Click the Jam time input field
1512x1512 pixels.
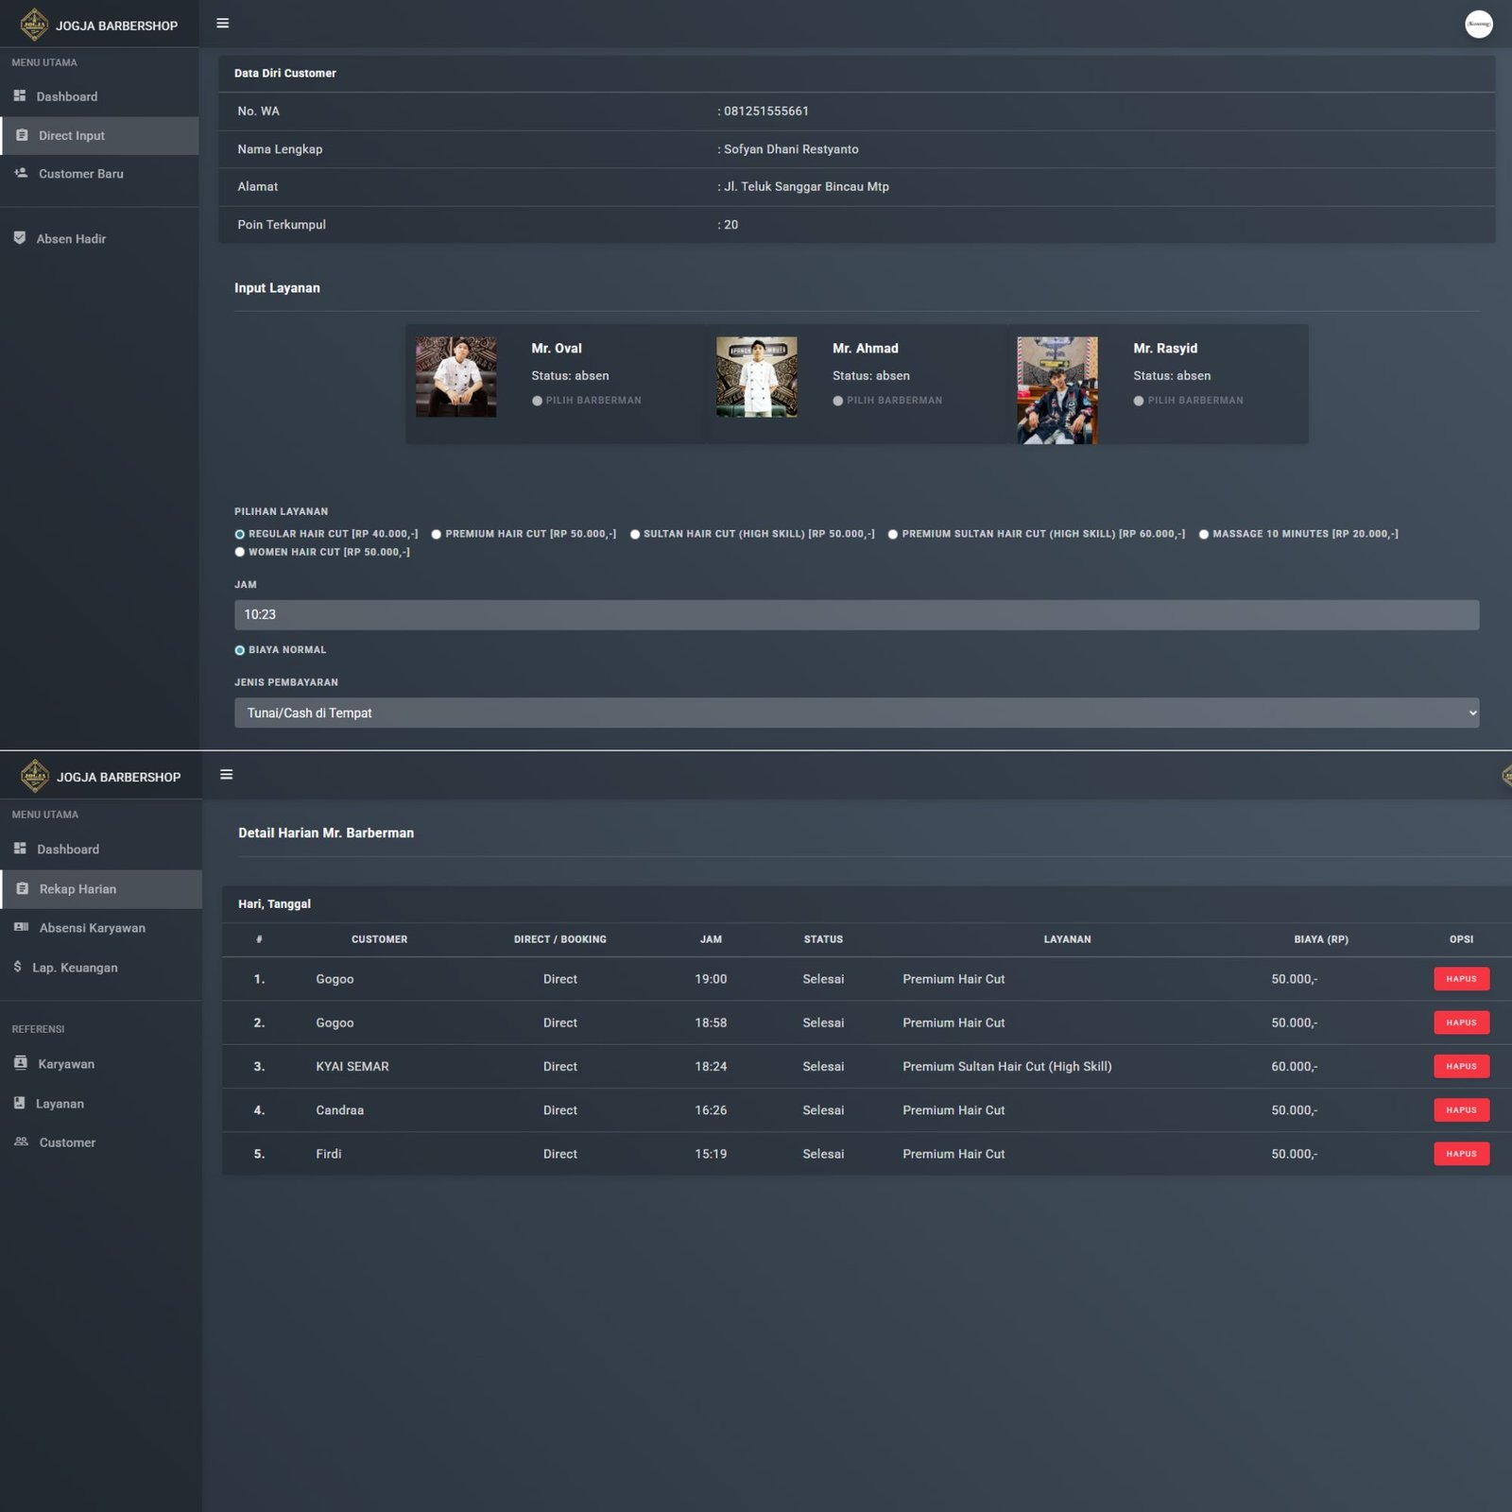click(855, 614)
